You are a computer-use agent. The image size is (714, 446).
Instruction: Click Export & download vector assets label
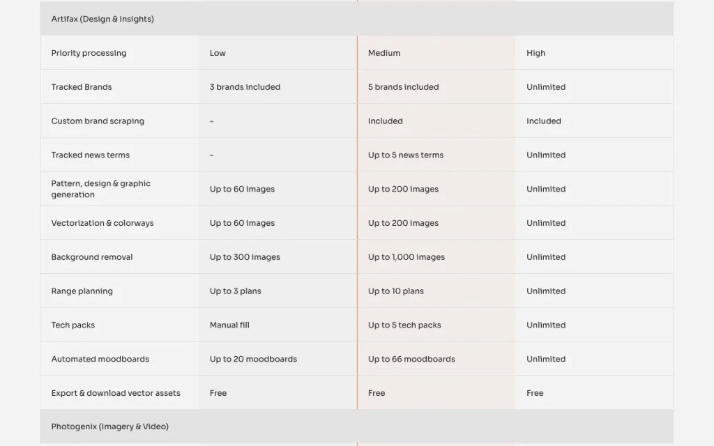coord(116,393)
